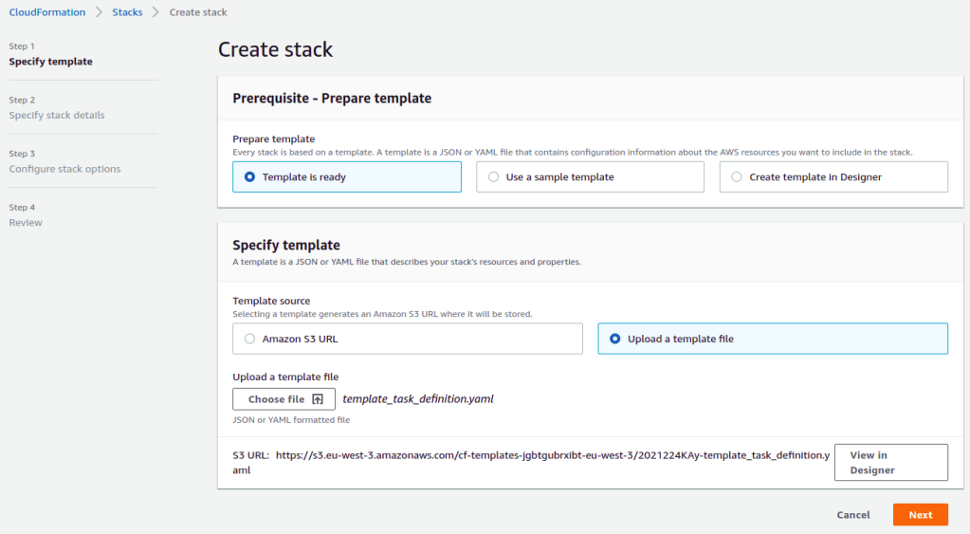Open the template with View in Designer
This screenshot has height=534, width=970.
pos(890,463)
